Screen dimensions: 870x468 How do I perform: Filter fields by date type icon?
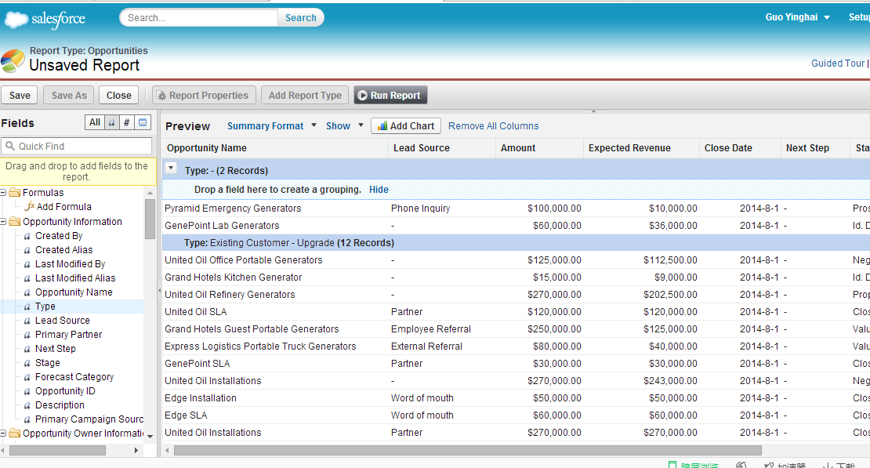tap(143, 123)
